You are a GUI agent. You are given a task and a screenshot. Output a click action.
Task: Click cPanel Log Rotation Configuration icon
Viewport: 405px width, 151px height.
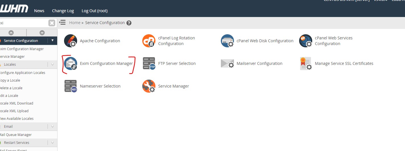click(149, 41)
